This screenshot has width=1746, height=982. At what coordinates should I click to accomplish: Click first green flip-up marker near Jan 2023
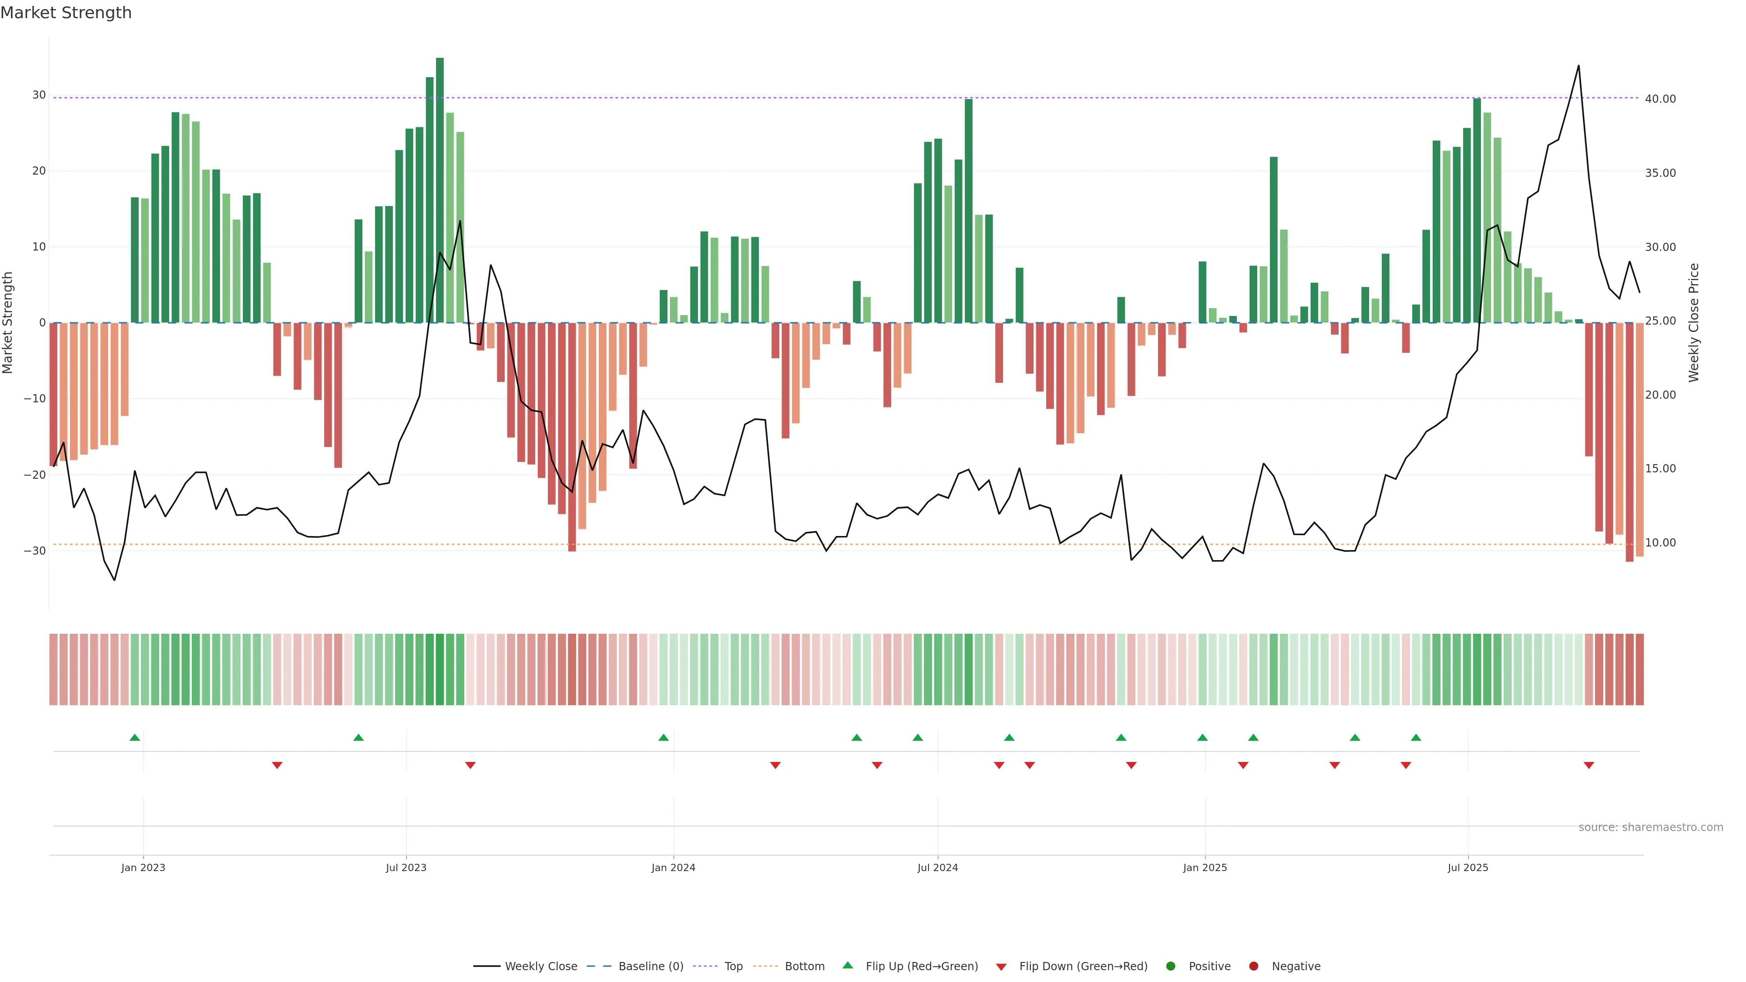pyautogui.click(x=135, y=737)
